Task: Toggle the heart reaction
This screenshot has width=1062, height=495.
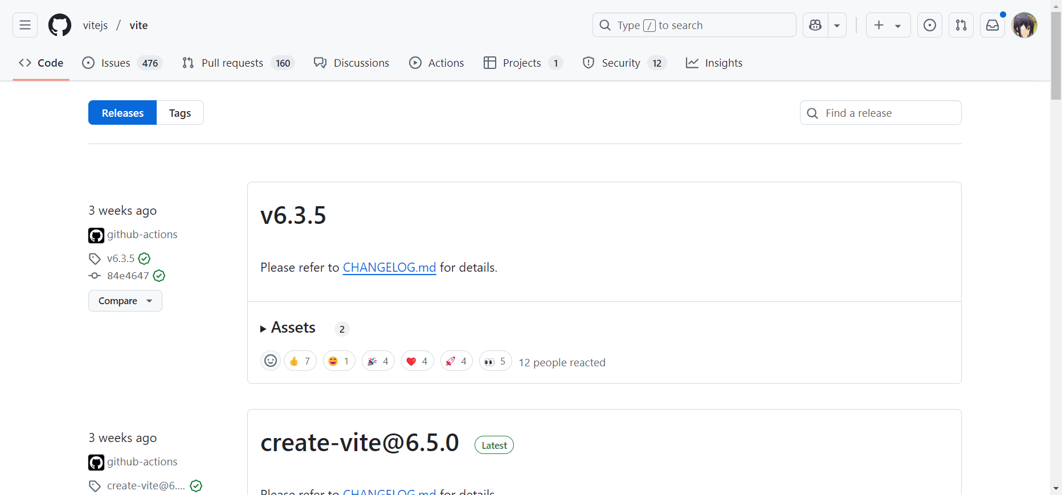Action: [418, 361]
